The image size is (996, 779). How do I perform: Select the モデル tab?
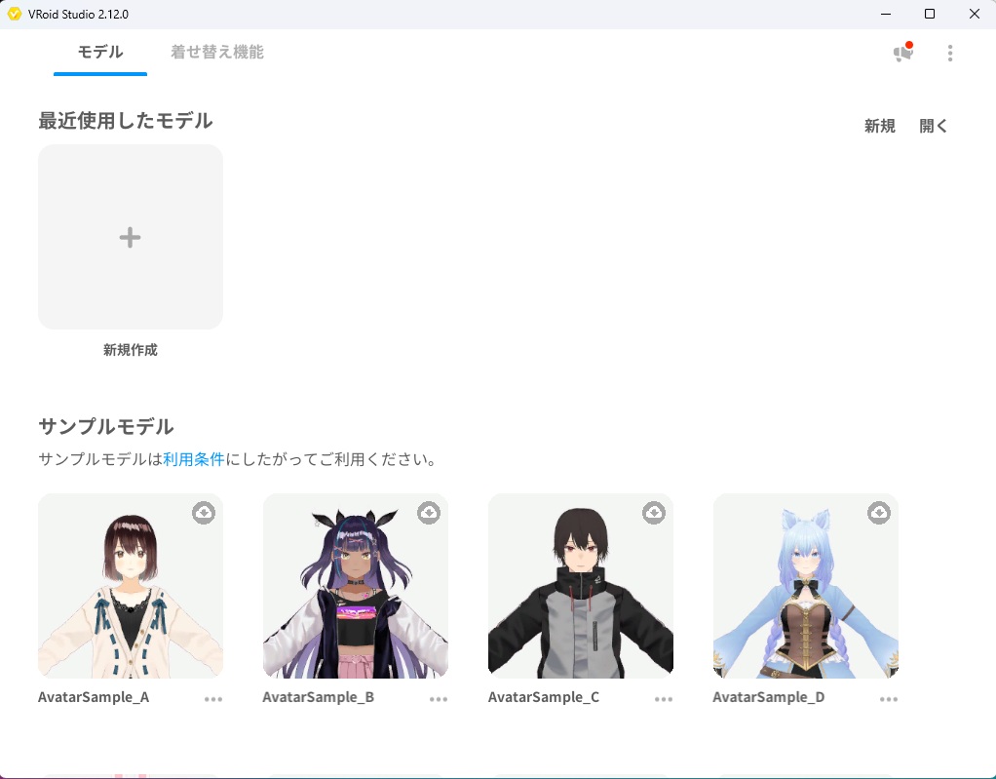(99, 54)
